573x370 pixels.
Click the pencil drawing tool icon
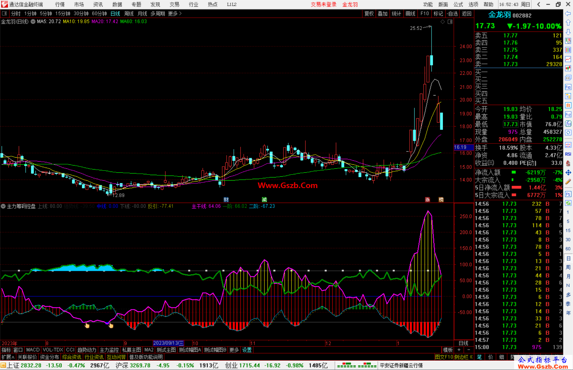[x=568, y=182]
